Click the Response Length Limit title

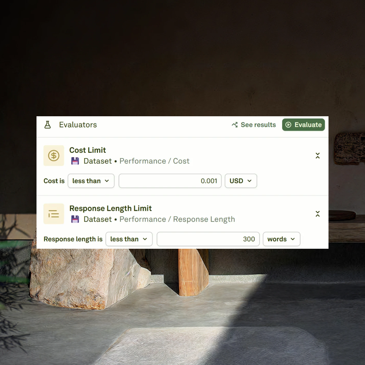[111, 208]
